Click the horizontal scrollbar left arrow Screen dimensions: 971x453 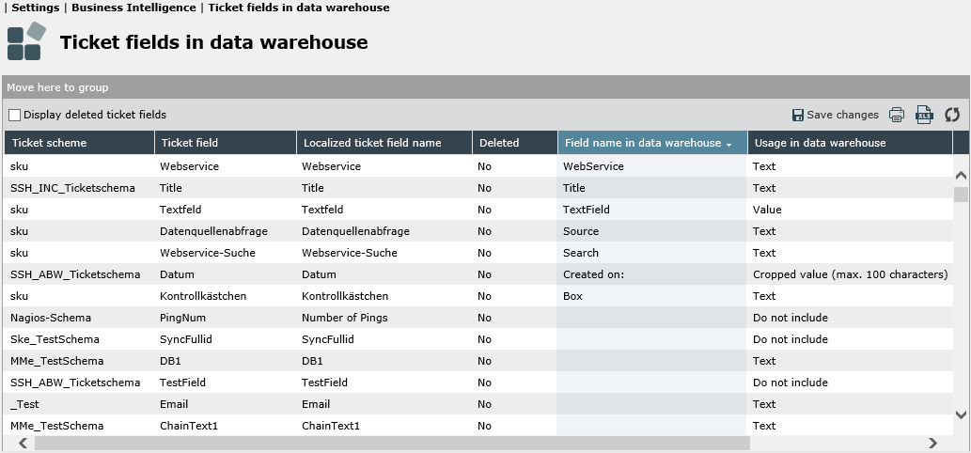23,443
